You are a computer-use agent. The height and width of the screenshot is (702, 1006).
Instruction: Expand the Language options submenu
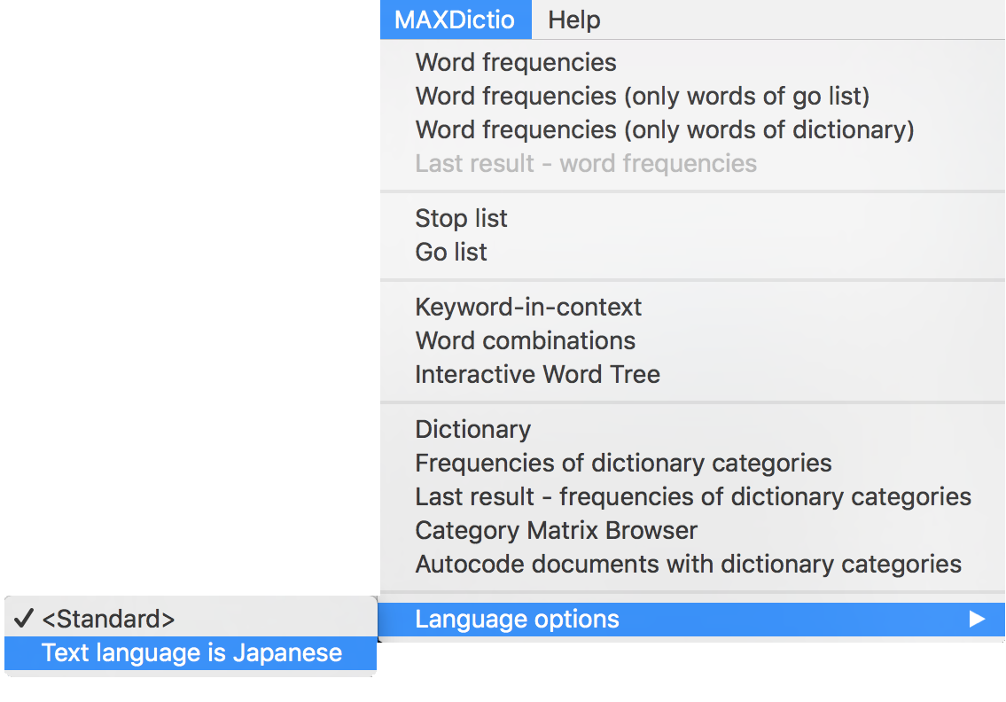click(x=692, y=620)
